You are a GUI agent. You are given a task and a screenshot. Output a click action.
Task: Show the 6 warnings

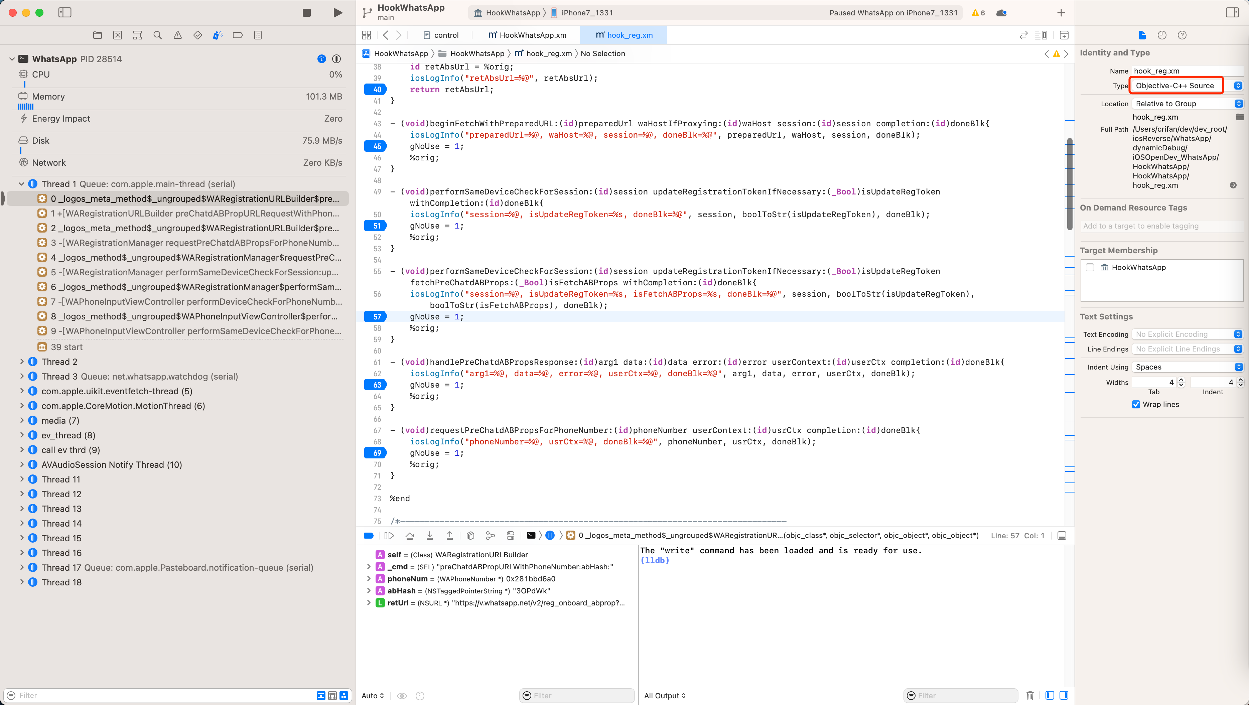click(978, 13)
